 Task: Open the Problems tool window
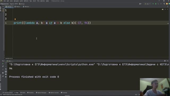[31, 93]
